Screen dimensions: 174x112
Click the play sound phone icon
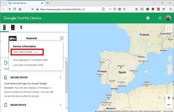click(x=6, y=63)
